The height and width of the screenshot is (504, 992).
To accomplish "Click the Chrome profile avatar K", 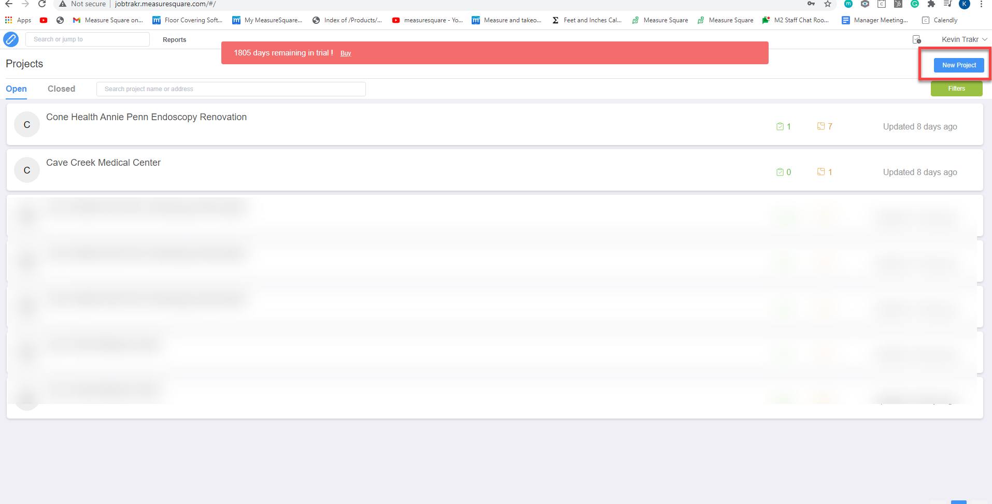I will 965,4.
